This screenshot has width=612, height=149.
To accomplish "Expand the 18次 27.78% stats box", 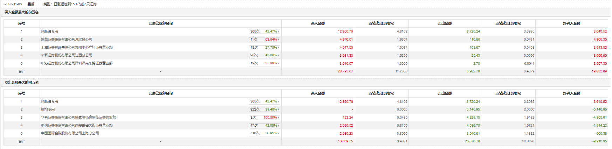I will coord(264,48).
